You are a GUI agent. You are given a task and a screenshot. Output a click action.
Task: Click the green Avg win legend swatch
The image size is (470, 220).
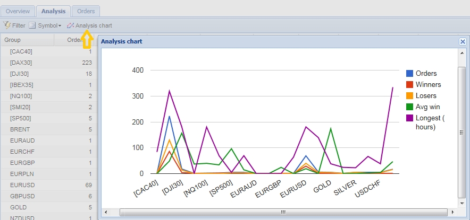410,107
